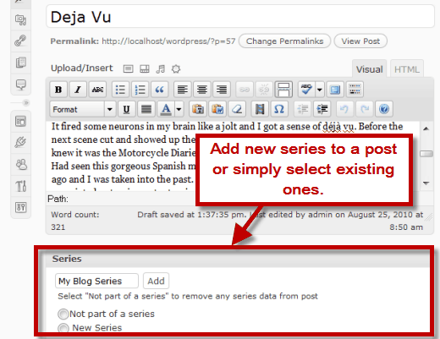Insert custom character omega symbol
This screenshot has width=440, height=339.
point(279,109)
